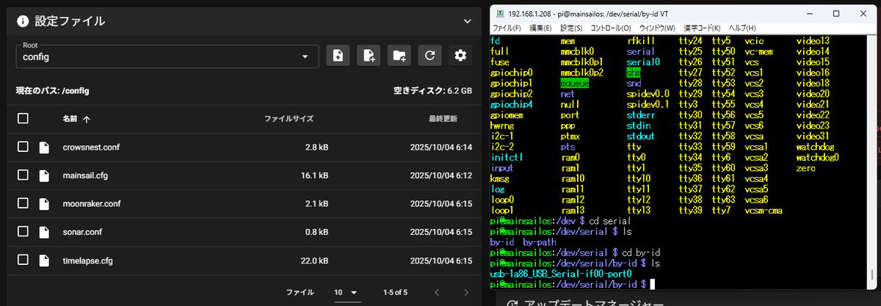Go to previous page of files
The width and height of the screenshot is (881, 306).
point(436,292)
